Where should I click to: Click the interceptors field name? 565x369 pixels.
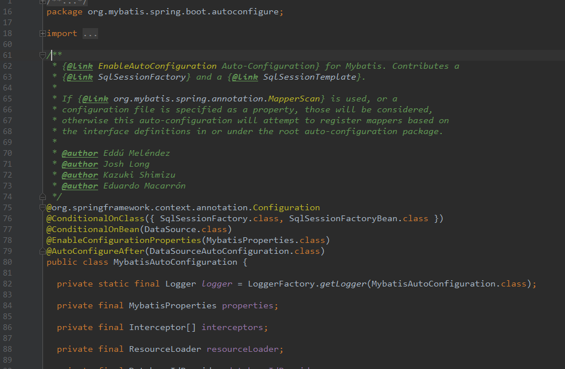pyautogui.click(x=232, y=327)
